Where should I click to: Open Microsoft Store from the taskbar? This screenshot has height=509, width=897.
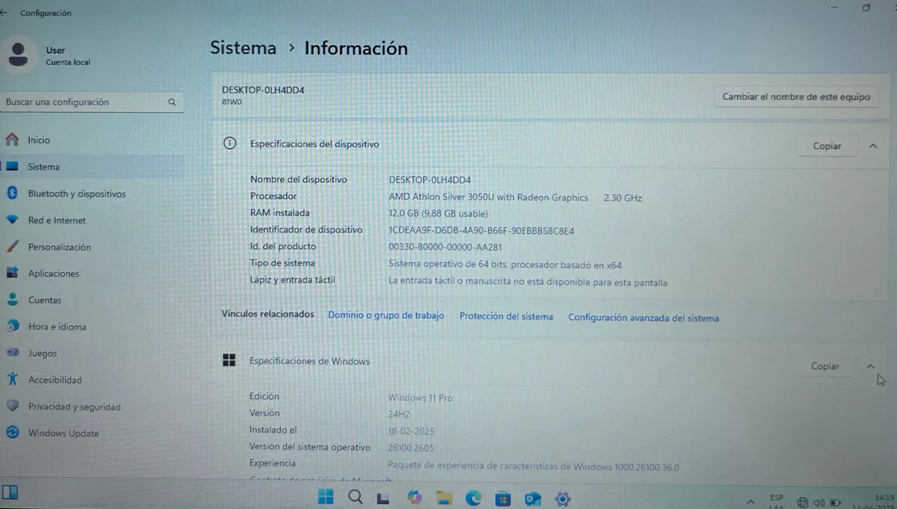point(503,498)
